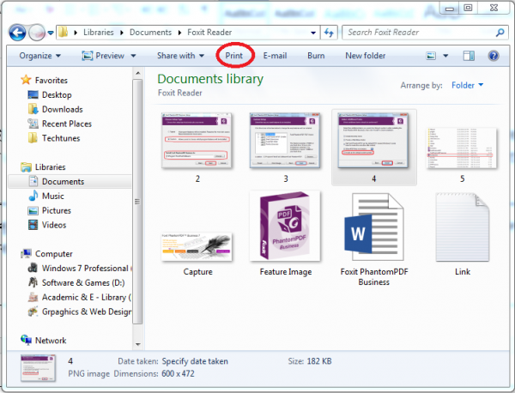Open the Pictures library
Viewport: 515px width, 393px height.
49,210
